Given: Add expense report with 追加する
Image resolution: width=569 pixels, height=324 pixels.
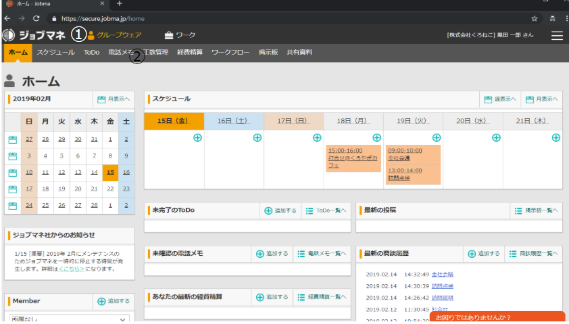Looking at the screenshot, I should coord(272,297).
